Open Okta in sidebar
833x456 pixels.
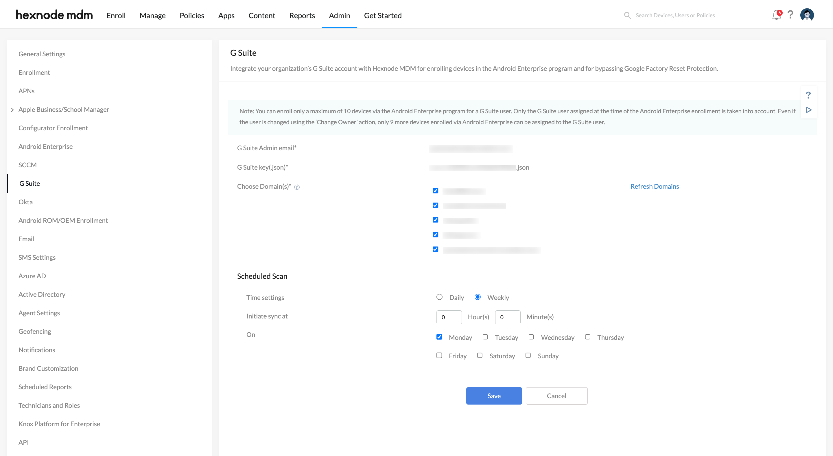coord(25,202)
